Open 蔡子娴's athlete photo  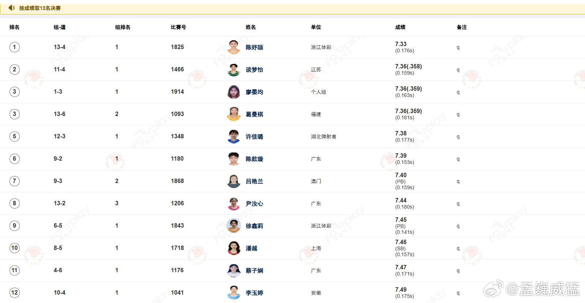point(234,270)
